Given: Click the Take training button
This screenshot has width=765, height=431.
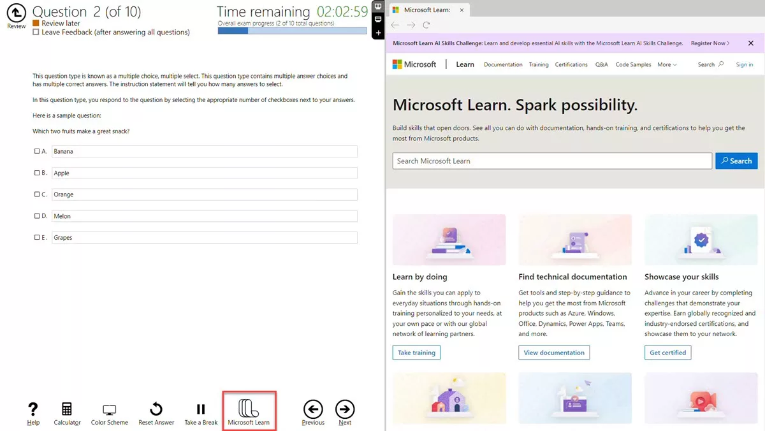Looking at the screenshot, I should click(x=416, y=353).
